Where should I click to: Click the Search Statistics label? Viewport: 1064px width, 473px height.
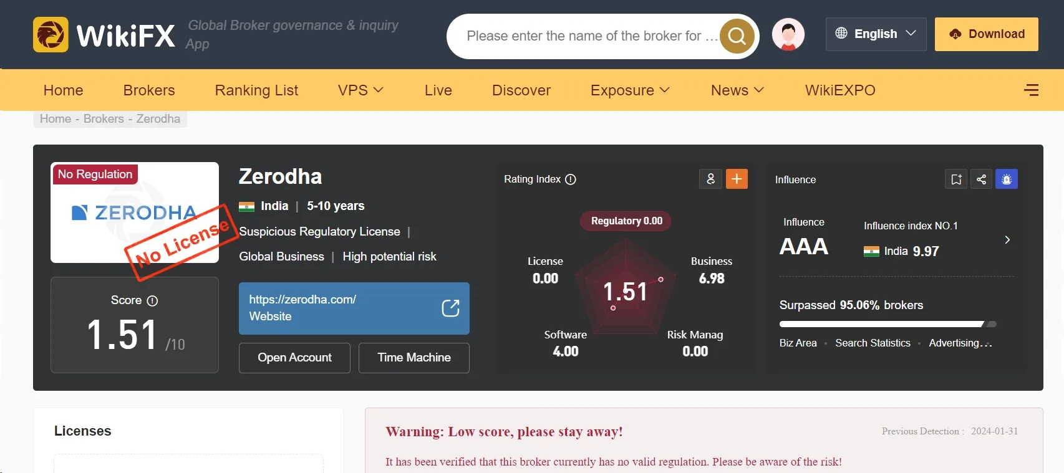click(873, 343)
